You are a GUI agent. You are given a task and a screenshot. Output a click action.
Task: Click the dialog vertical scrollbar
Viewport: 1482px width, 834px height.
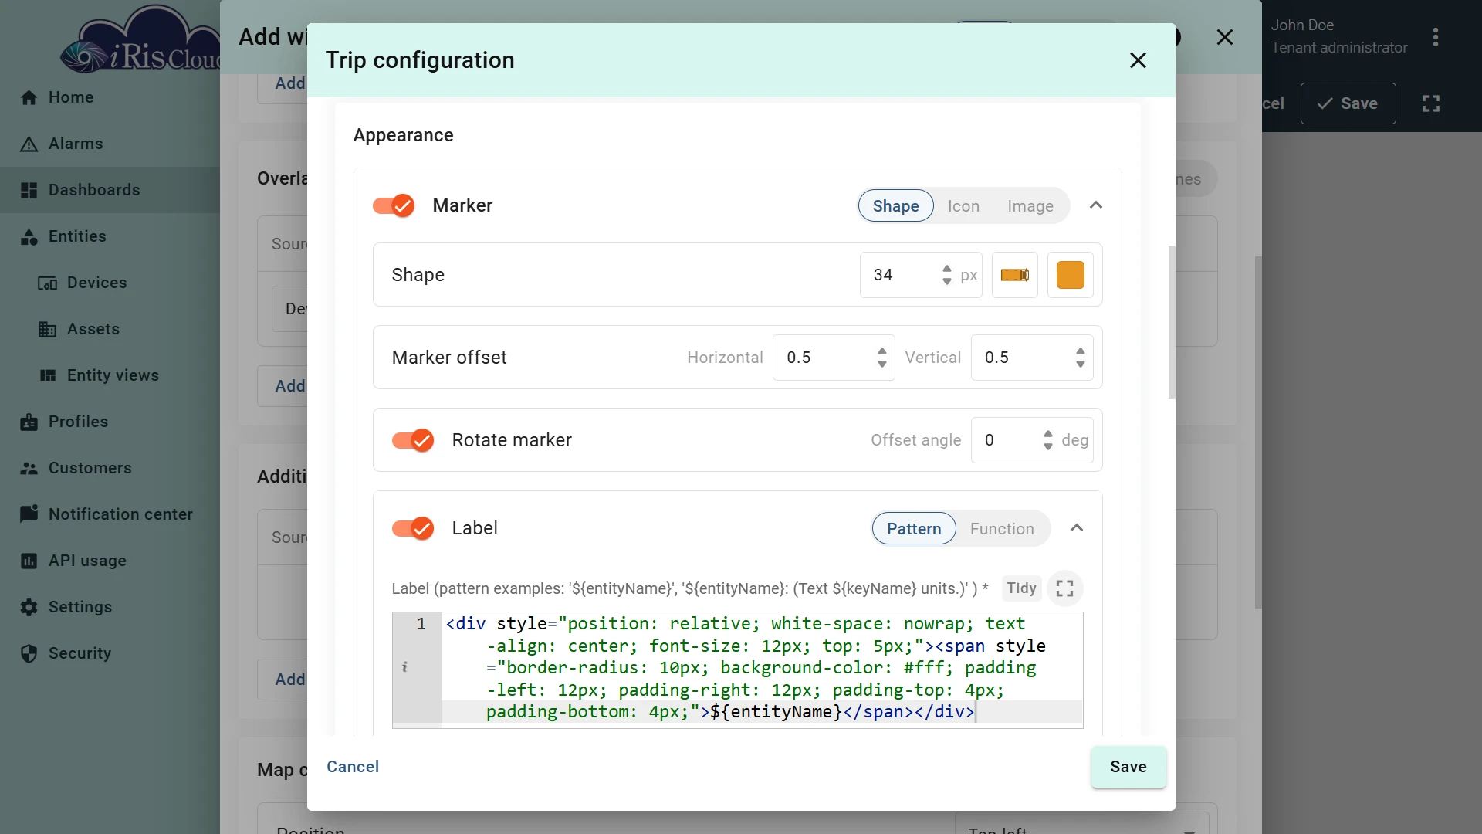(1171, 322)
